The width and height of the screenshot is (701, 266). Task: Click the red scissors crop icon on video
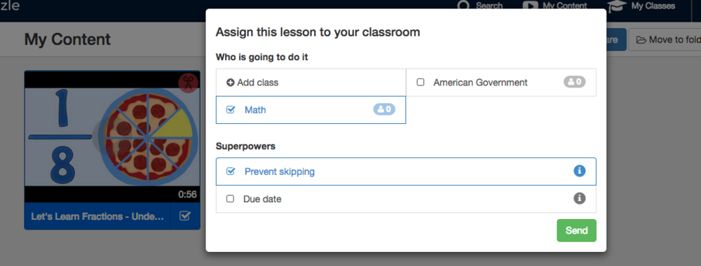click(x=188, y=83)
